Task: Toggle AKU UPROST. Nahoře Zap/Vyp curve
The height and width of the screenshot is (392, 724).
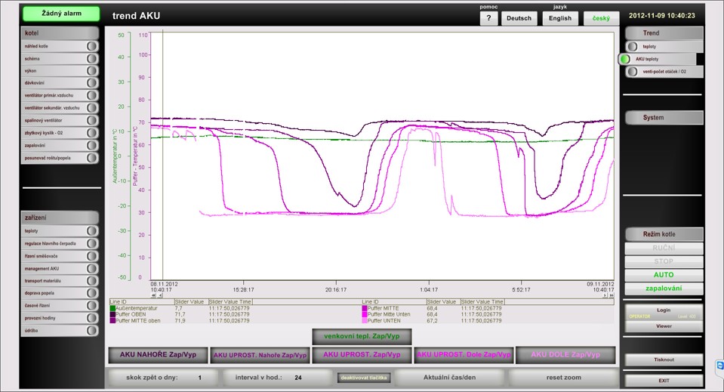Action: [x=260, y=355]
